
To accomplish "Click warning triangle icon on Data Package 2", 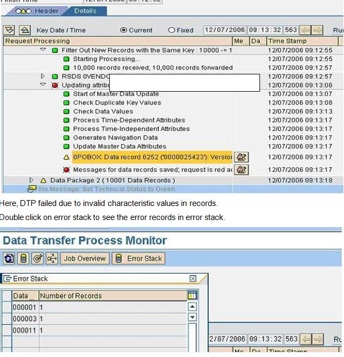I will coord(43,181).
